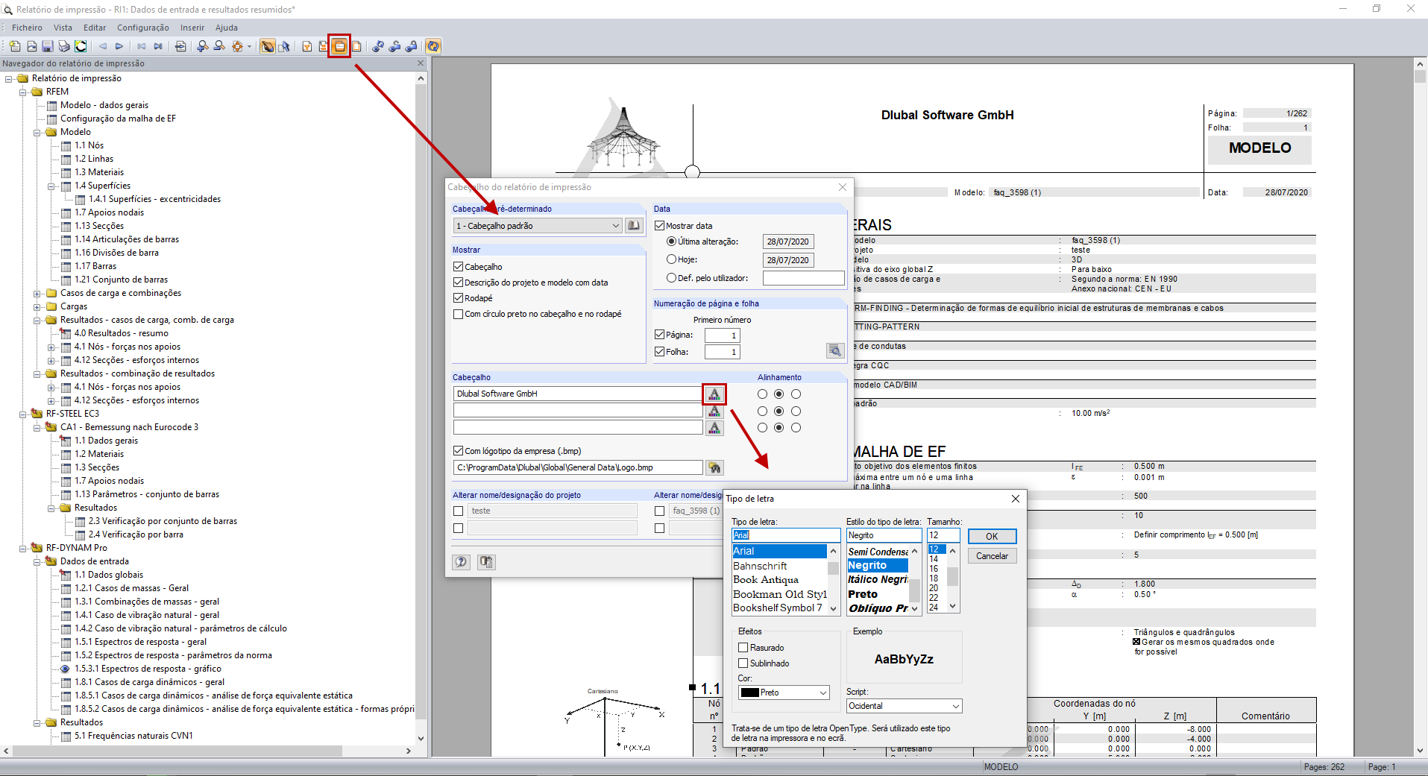This screenshot has width=1428, height=776.
Task: Toggle Com lógotipo da empresa checkbox
Action: (459, 450)
